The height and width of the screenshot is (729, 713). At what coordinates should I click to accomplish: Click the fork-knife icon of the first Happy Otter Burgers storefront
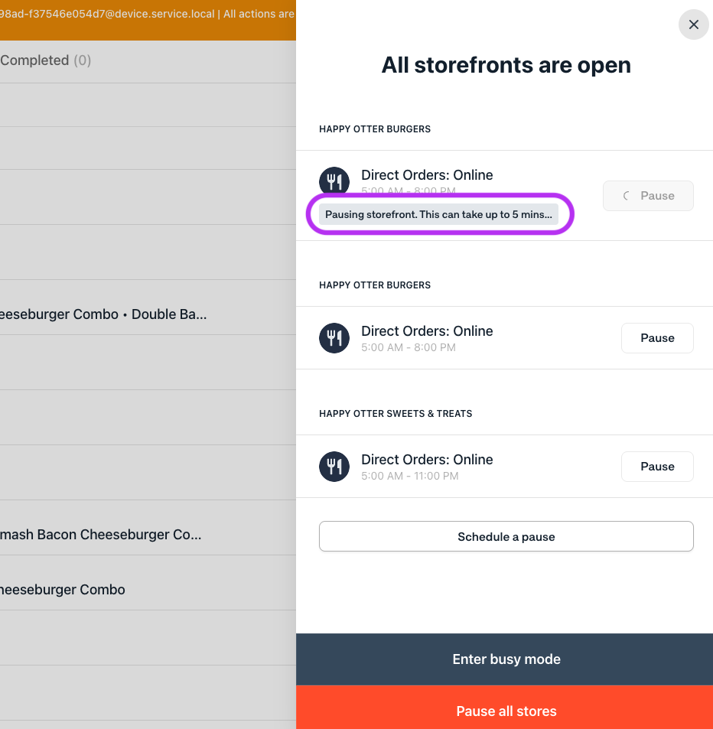[x=334, y=181]
